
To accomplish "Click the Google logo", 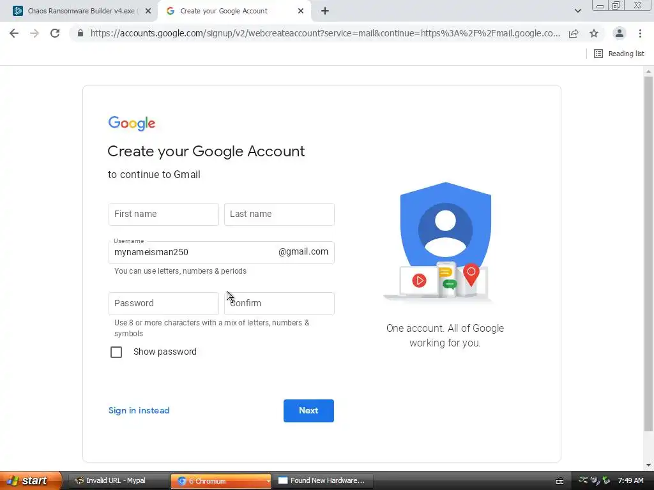I will 132,123.
